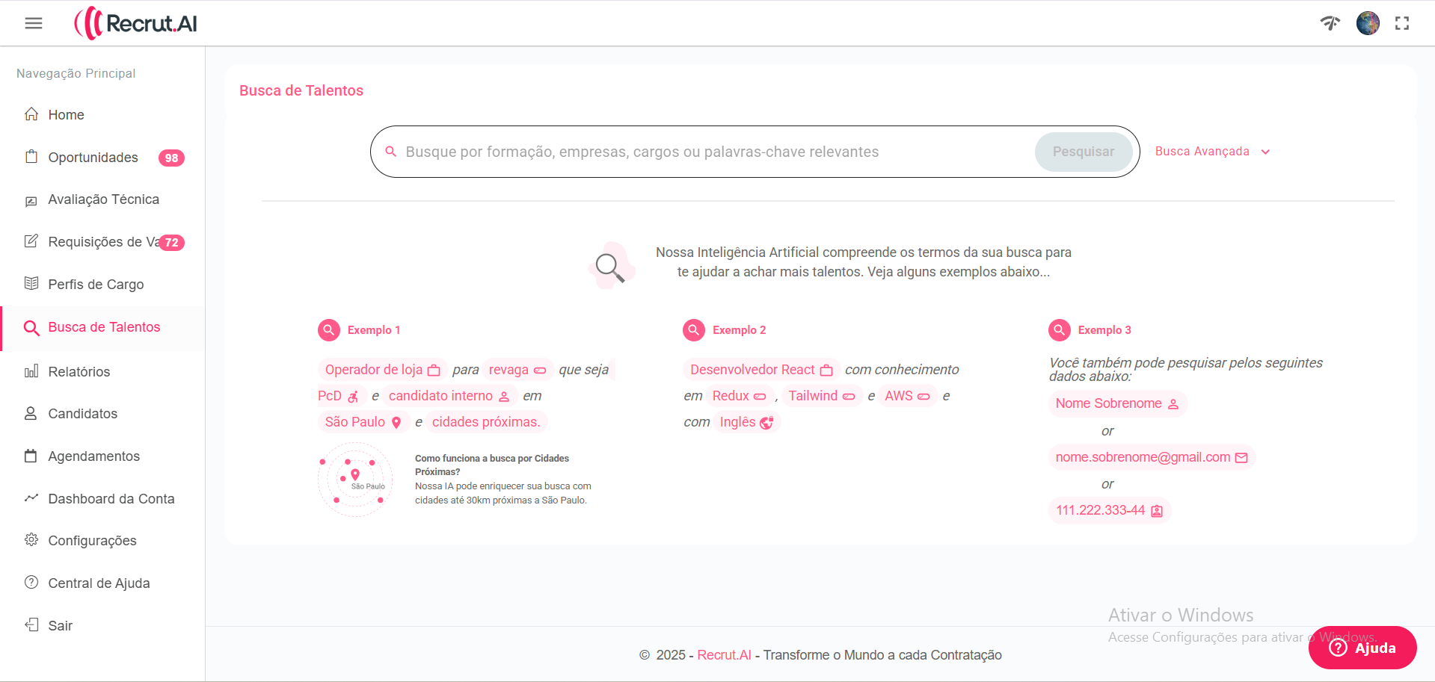Open the hamburger navigation menu icon
The width and height of the screenshot is (1435, 682).
tap(33, 23)
